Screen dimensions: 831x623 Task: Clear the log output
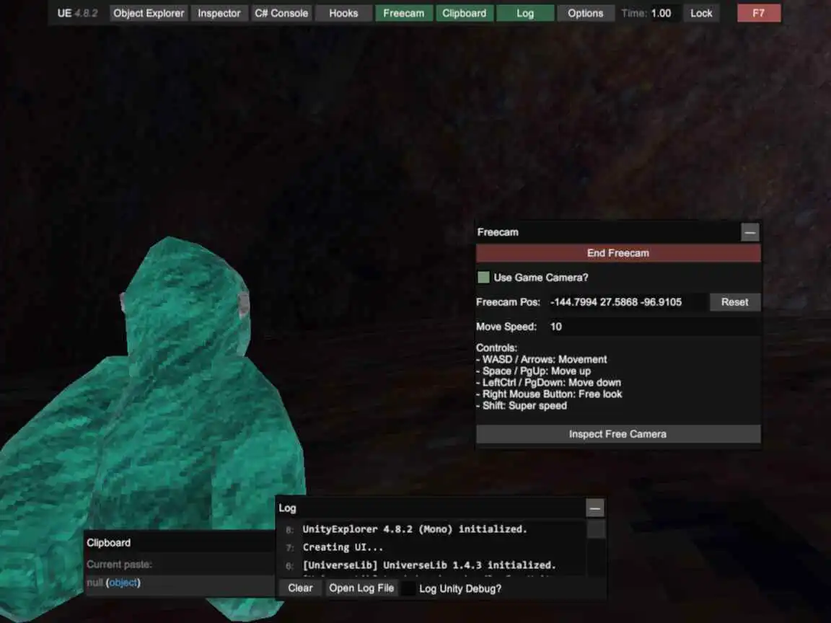[301, 588]
